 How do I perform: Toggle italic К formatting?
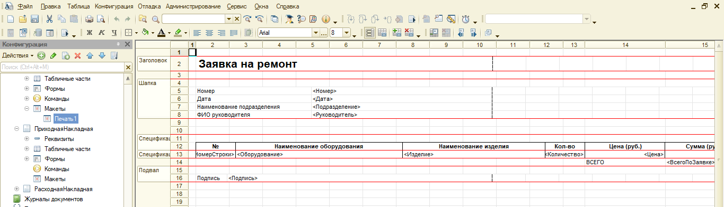[x=102, y=33]
